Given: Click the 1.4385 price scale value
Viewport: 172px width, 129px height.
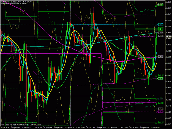Looking at the screenshot, I should click(x=168, y=124).
